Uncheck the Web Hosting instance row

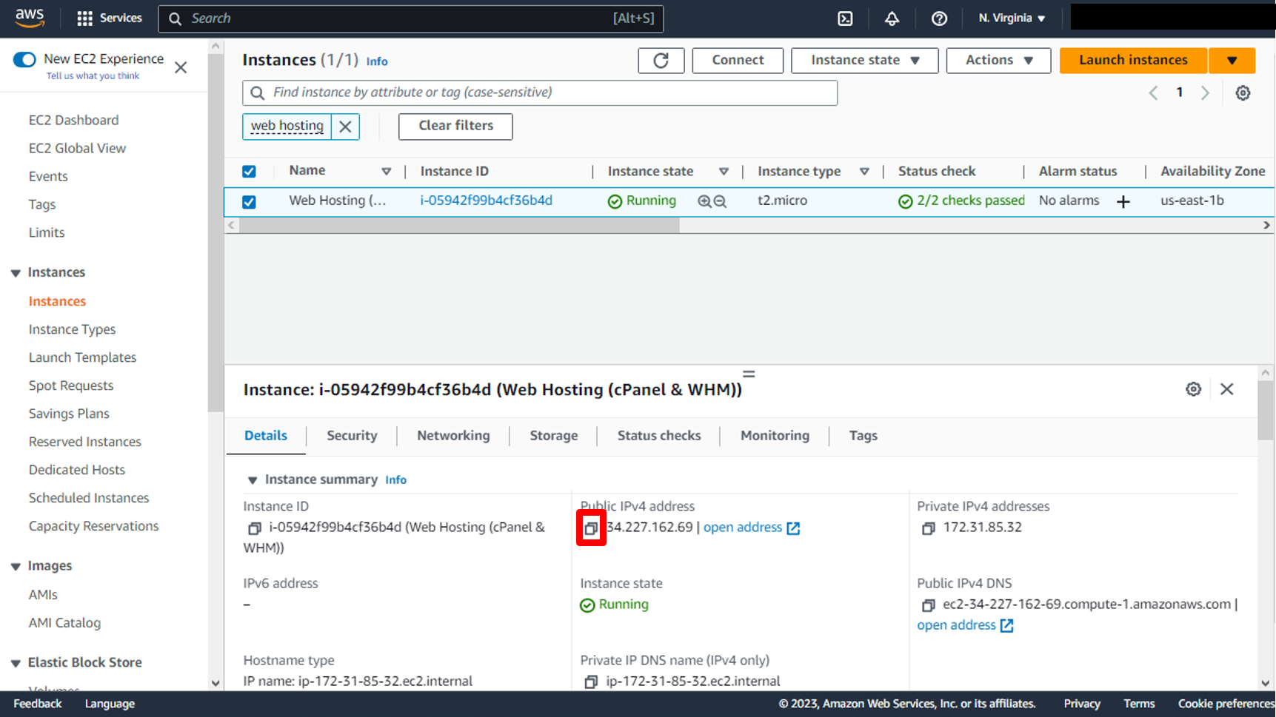coord(249,202)
